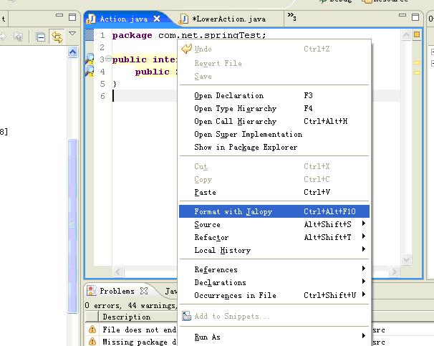Click Collapse All in left panel
This screenshot has width=434, height=346.
[x=40, y=37]
